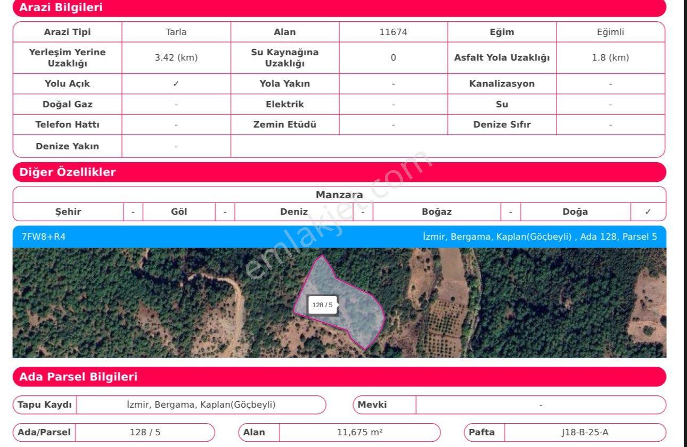Click the J18-B-25-A pafta value
687x447 pixels.
pos(585,433)
